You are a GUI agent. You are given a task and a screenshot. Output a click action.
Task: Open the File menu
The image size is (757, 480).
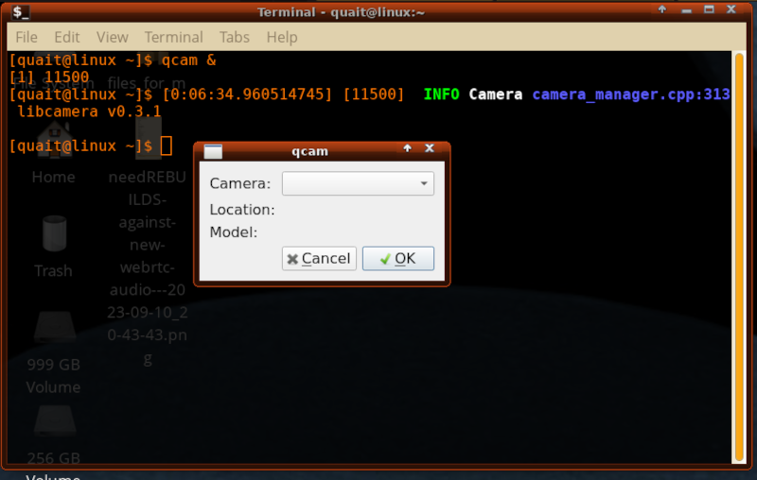(x=26, y=38)
